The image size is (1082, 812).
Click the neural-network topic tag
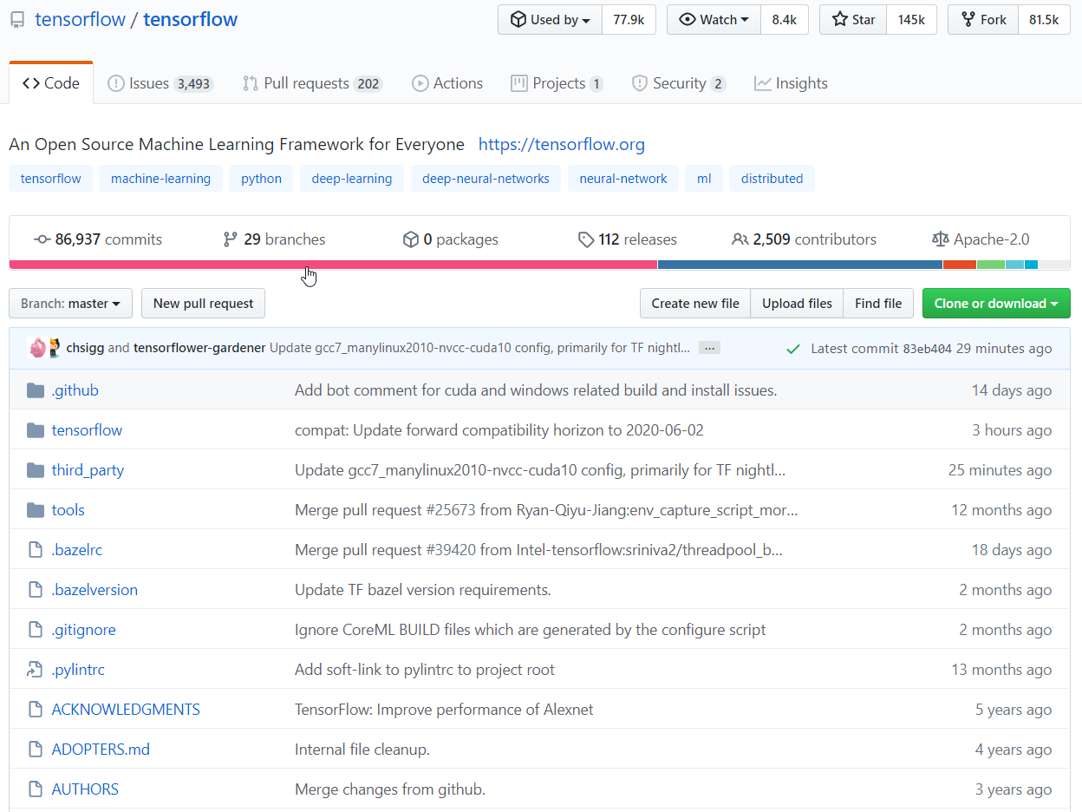pyautogui.click(x=623, y=179)
